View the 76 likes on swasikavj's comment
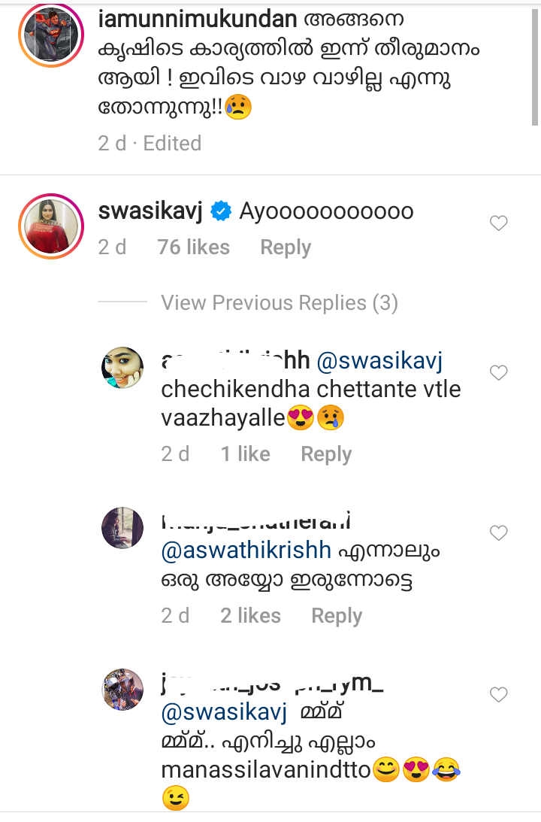The height and width of the screenshot is (822, 541). pyautogui.click(x=193, y=247)
